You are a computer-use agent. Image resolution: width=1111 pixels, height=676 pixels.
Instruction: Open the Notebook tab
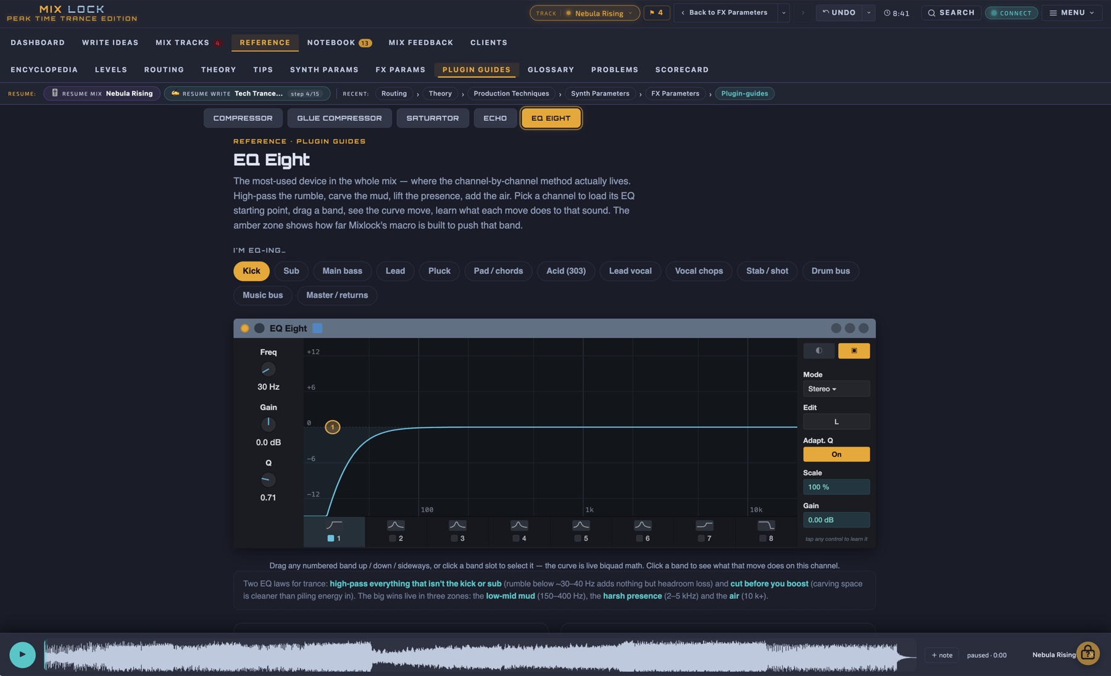[339, 43]
